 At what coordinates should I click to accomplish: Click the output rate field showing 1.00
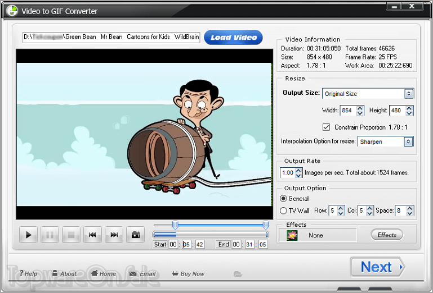click(x=288, y=173)
